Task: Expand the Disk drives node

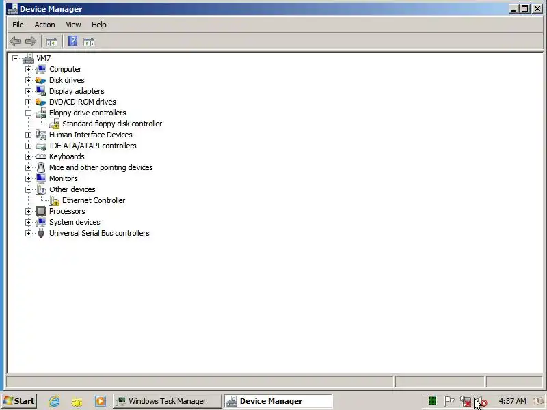Action: pos(28,80)
